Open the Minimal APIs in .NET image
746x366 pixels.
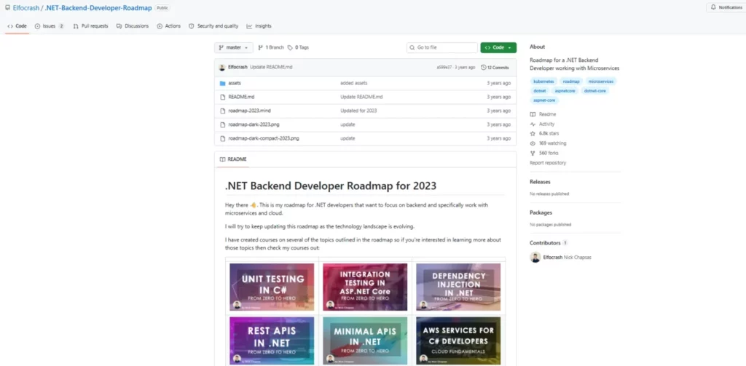(365, 341)
